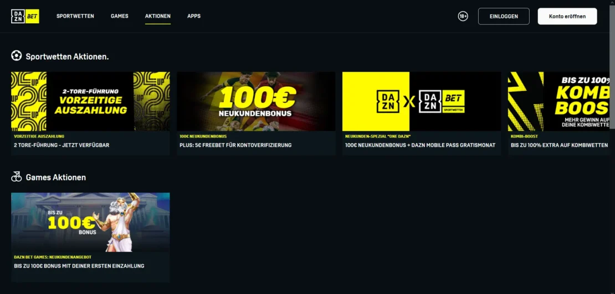Click 'Bis zu 100€ Bonus mit deiner ersten Einzahlung'
Image resolution: width=615 pixels, height=294 pixels.
coord(79,266)
